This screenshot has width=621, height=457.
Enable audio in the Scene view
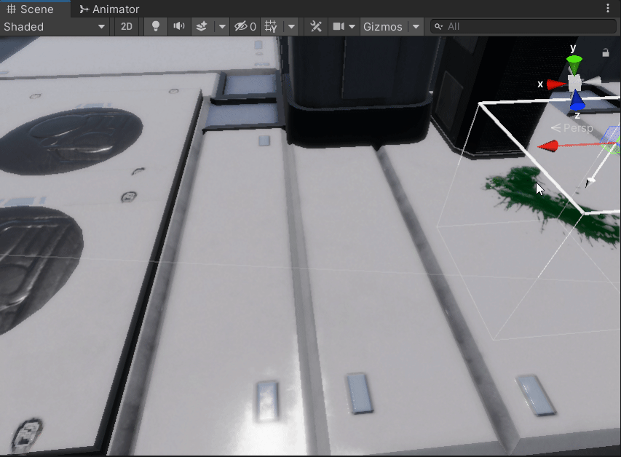tap(179, 26)
